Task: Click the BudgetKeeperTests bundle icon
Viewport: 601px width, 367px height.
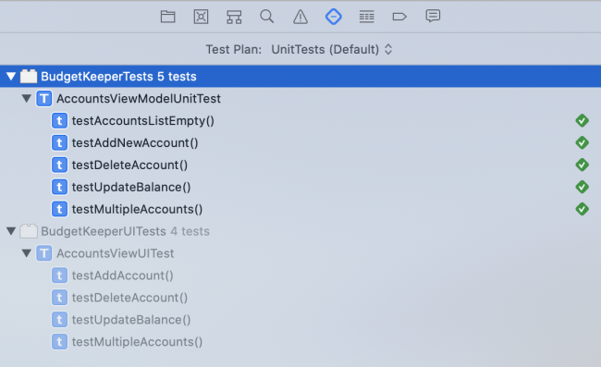Action: tap(29, 76)
